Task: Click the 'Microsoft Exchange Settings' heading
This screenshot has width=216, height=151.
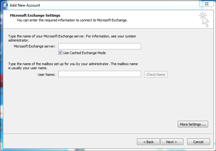Action: pyautogui.click(x=35, y=15)
